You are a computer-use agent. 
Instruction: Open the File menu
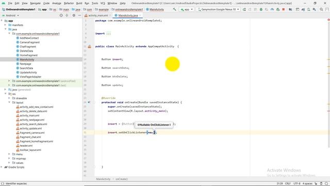tap(10, 4)
